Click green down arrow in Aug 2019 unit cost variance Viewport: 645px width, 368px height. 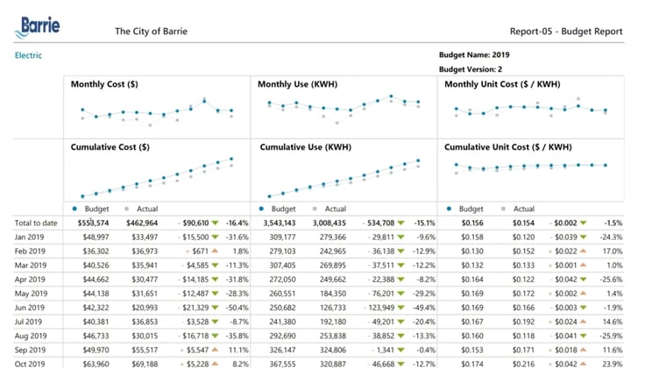[x=585, y=335]
